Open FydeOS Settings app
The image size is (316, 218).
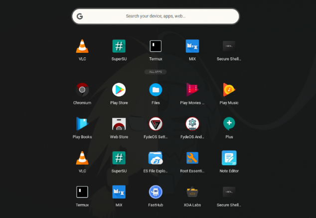point(156,124)
